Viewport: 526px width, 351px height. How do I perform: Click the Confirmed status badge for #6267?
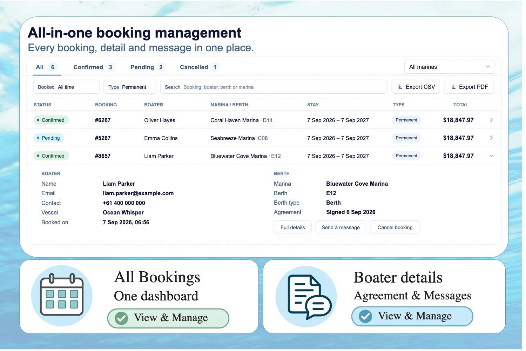[x=51, y=120]
